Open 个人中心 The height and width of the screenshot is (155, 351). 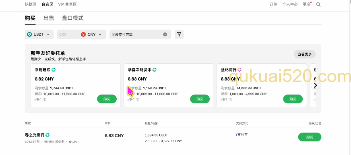pos(290,4)
